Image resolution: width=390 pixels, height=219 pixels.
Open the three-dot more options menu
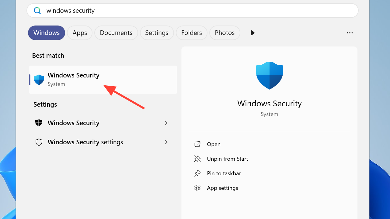click(350, 33)
